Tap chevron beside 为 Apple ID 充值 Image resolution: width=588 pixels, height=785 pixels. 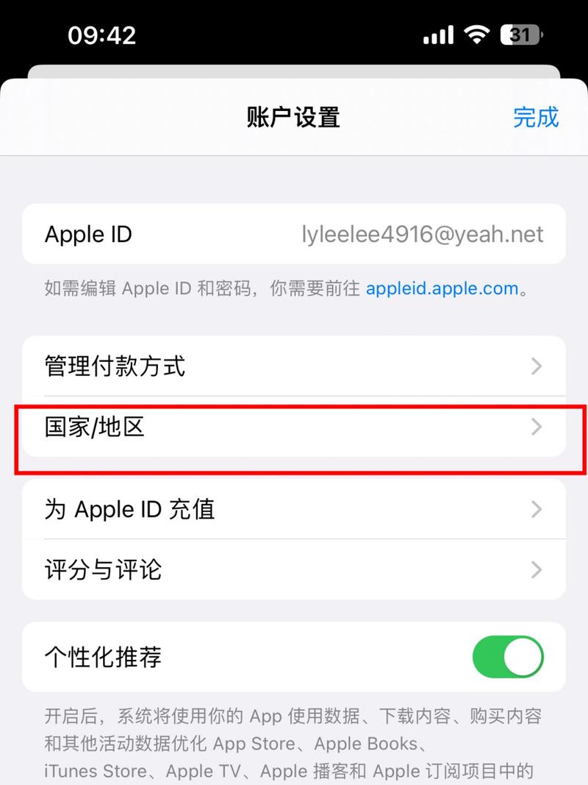pos(537,509)
